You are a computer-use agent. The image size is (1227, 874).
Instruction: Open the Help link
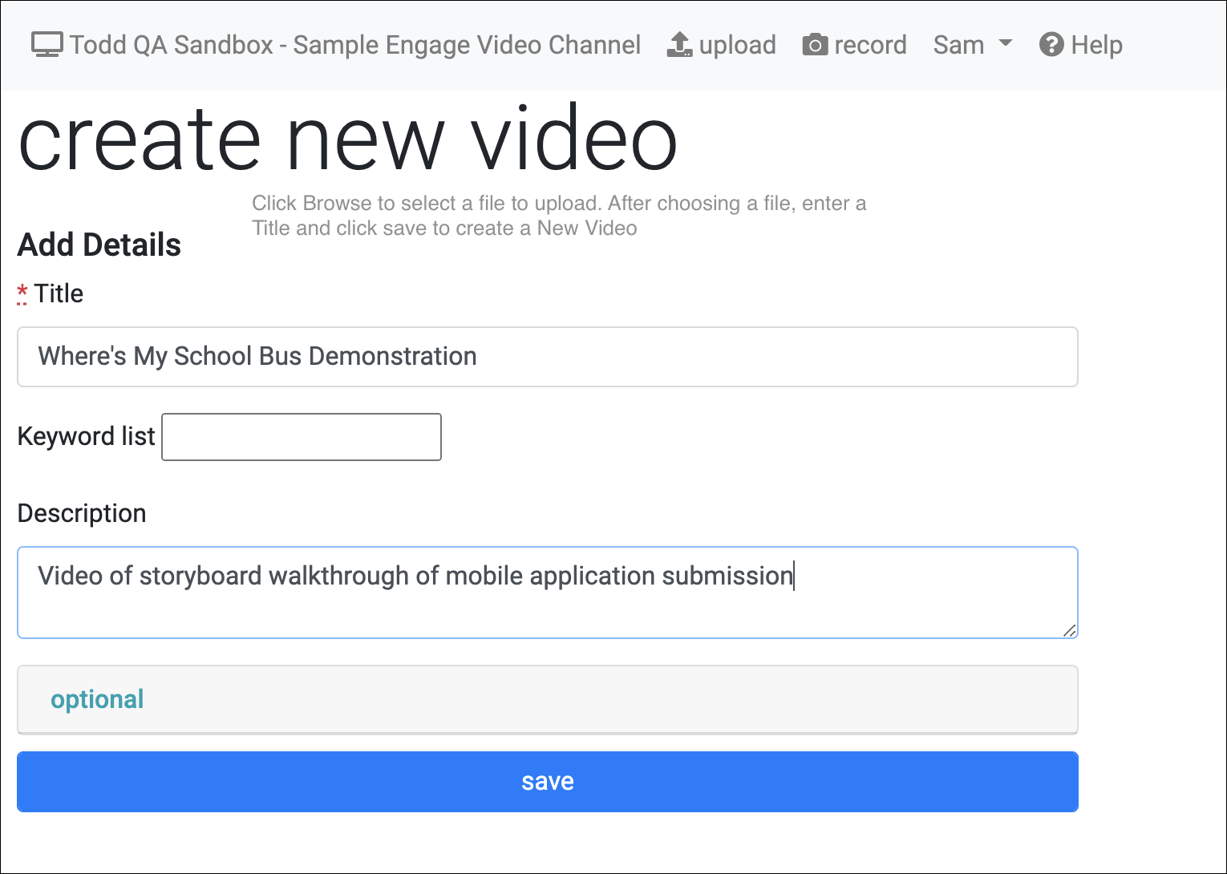[x=1080, y=44]
